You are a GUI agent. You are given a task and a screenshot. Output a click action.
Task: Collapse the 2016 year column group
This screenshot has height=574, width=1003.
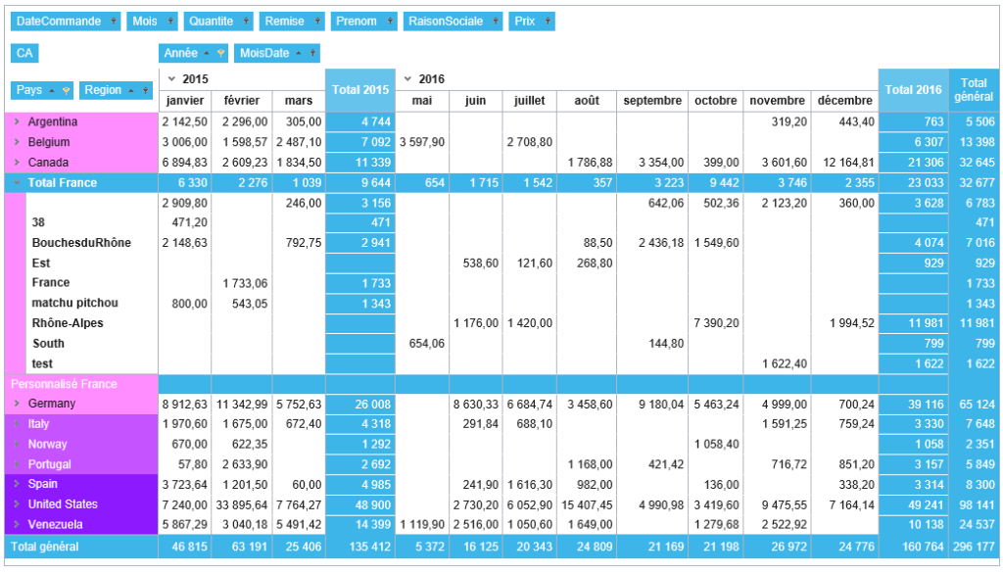point(408,78)
